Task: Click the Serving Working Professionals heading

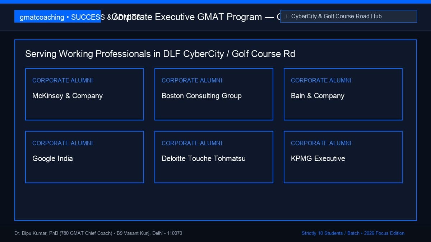Action: (x=160, y=54)
